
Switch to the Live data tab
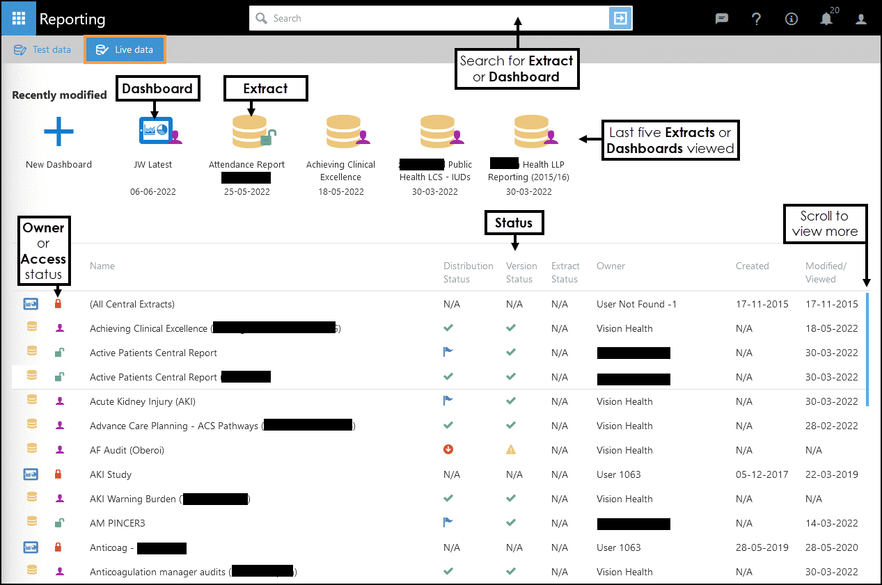click(125, 49)
